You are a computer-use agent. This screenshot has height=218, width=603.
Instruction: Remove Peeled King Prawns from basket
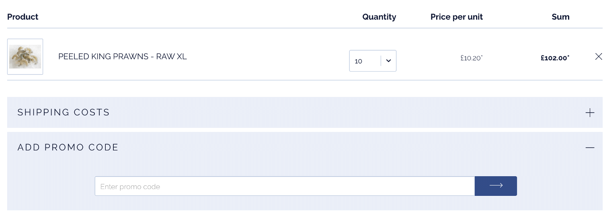tap(598, 57)
